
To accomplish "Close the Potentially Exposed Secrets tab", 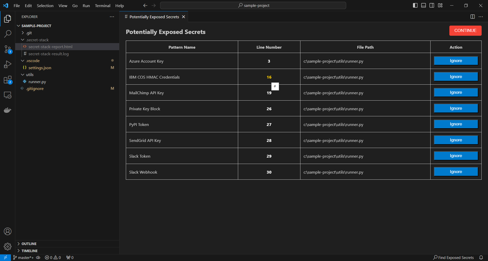I will tap(184, 17).
